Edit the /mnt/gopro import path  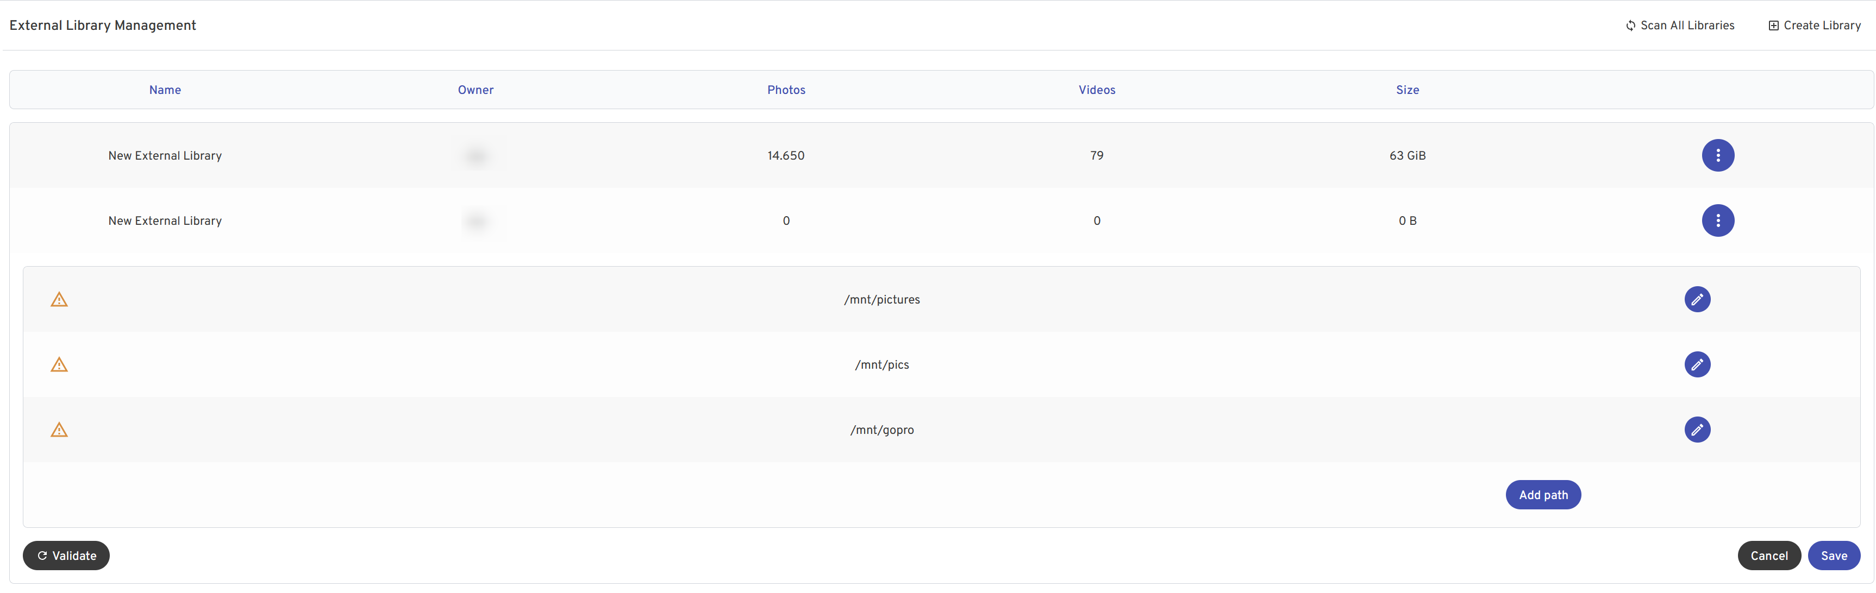coord(1697,430)
